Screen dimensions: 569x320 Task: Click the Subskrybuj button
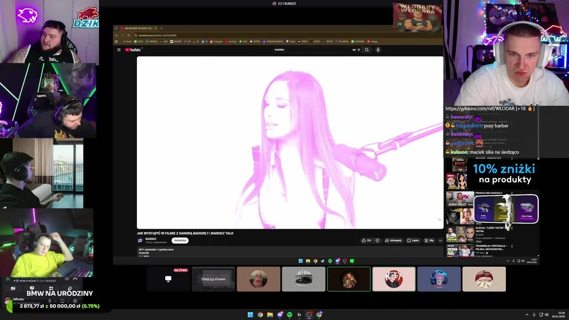180,240
